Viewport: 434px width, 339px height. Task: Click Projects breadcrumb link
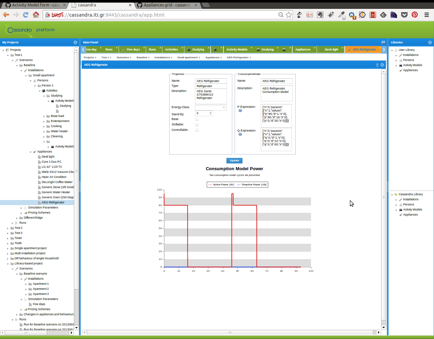[x=89, y=58]
